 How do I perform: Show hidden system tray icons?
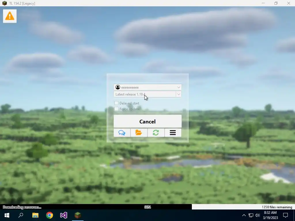[x=244, y=215]
